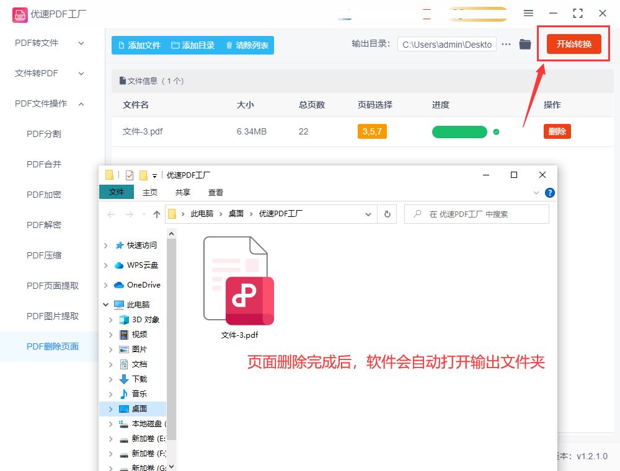Screen dimensions: 620x471
Task: Go up one folder level in Explorer
Action: (157, 214)
